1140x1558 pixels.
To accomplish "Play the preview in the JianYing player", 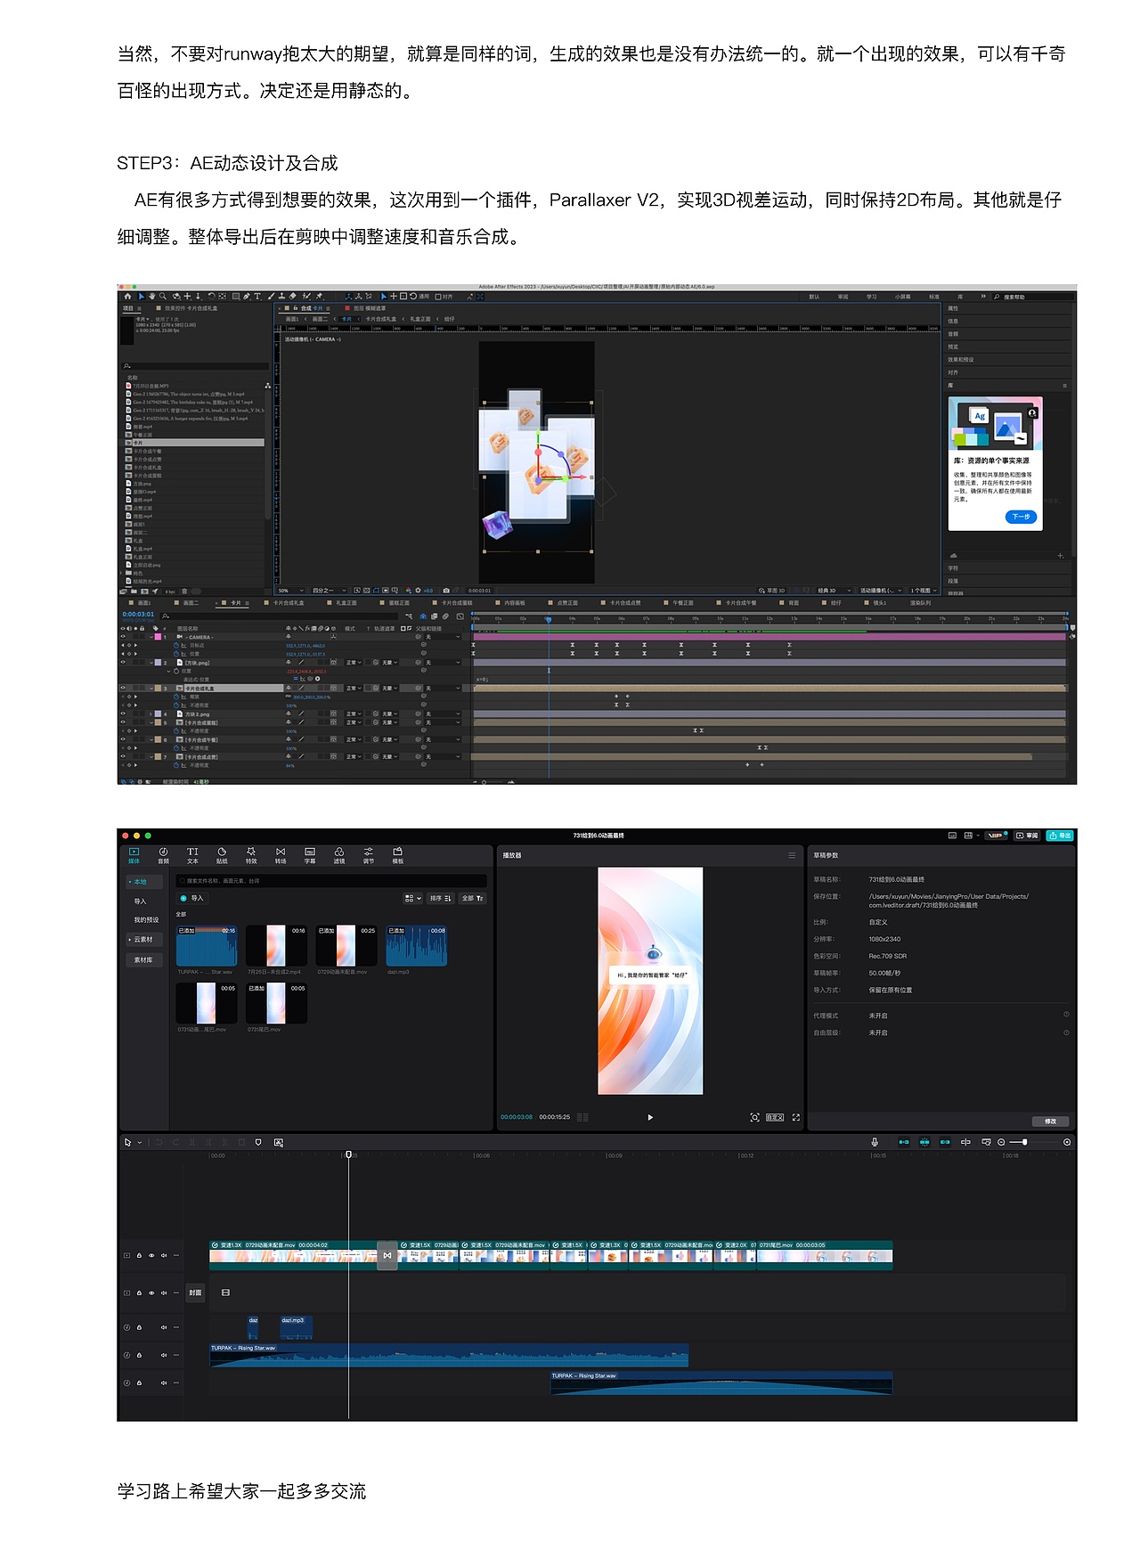I will point(650,1117).
